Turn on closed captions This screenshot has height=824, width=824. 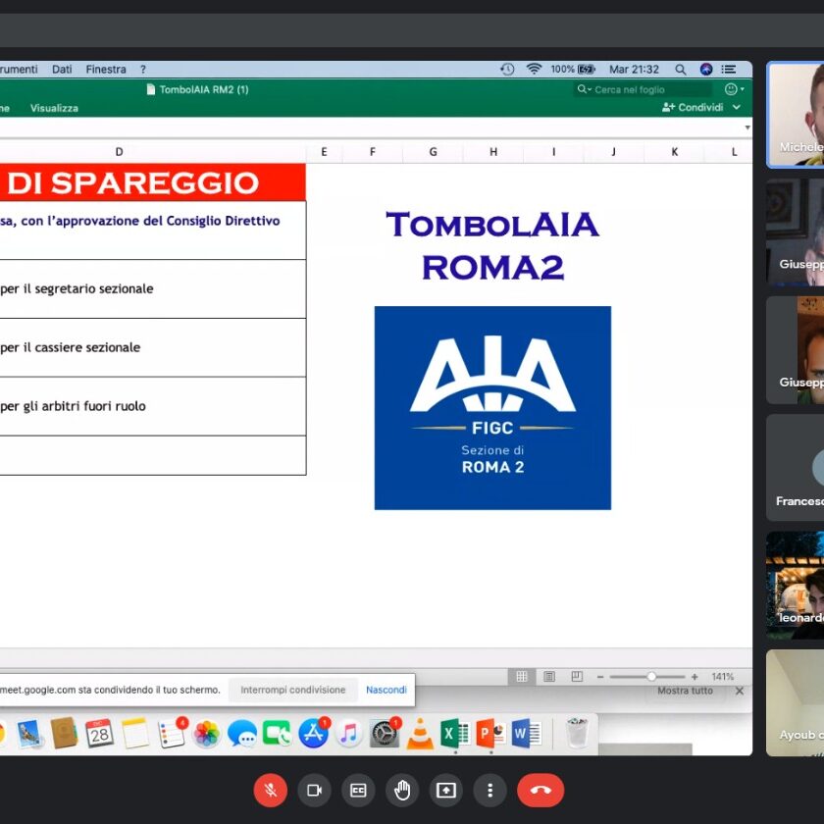358,791
